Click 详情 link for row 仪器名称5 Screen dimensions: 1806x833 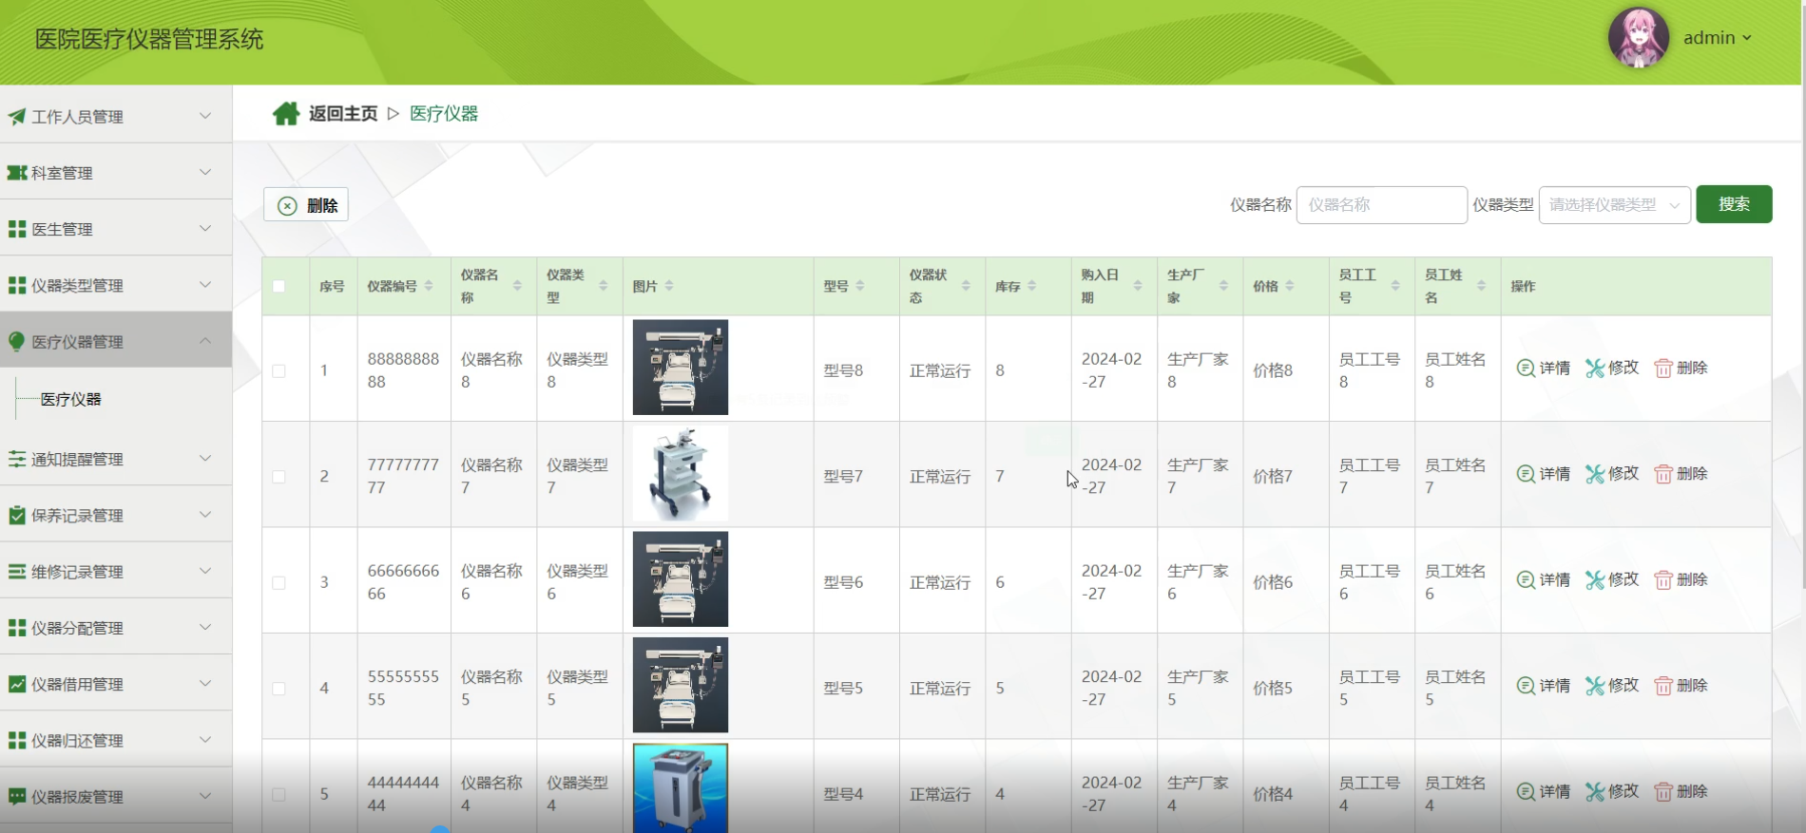pyautogui.click(x=1555, y=686)
